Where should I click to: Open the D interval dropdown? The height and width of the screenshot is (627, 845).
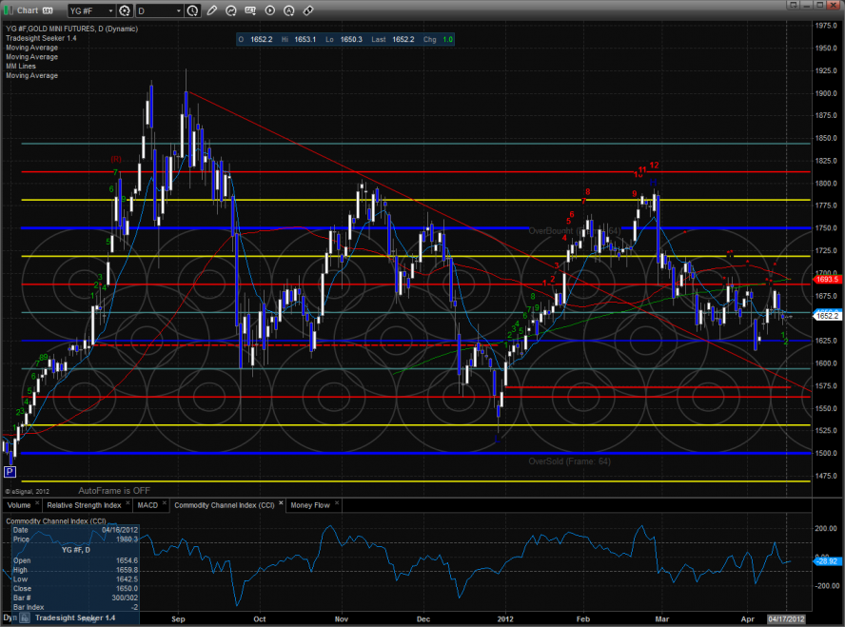coord(159,11)
